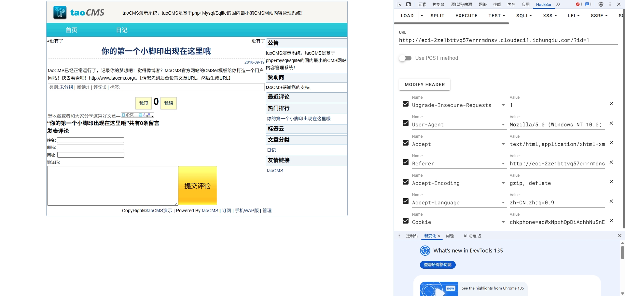Uncheck the User-Agent header checkbox
The image size is (625, 296).
tap(406, 123)
